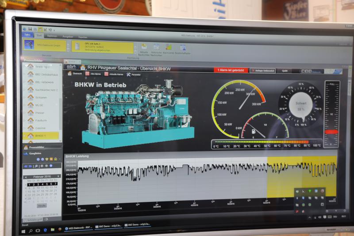The width and height of the screenshot is (354, 236).
Task: Click the Übersicht home icon
Action: click(70, 74)
